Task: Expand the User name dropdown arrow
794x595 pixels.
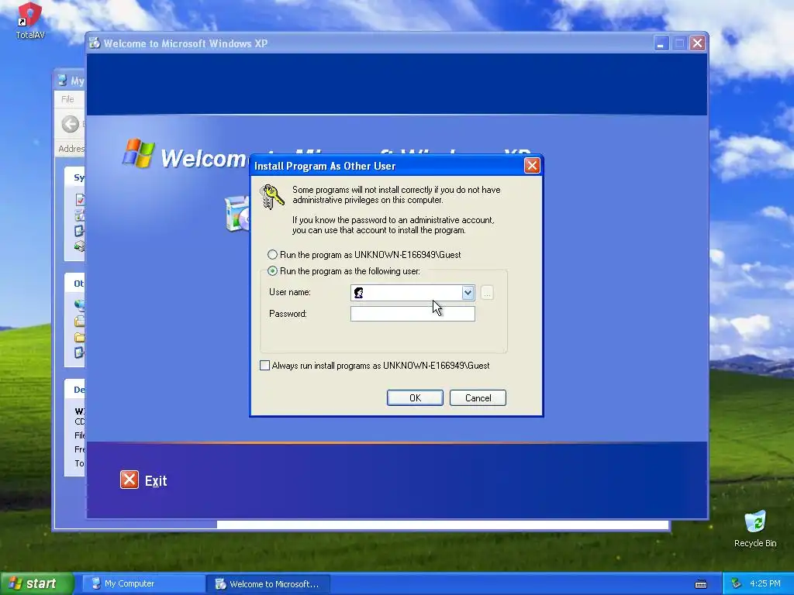Action: 468,292
